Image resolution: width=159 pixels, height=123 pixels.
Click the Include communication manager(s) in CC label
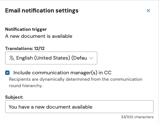click(62, 73)
